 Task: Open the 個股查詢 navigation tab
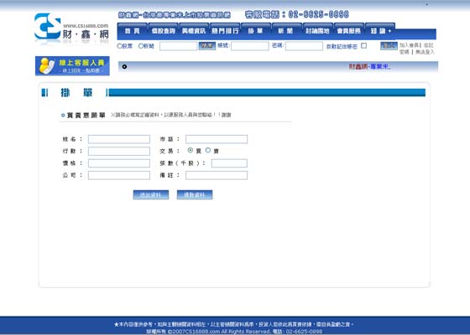tap(164, 31)
